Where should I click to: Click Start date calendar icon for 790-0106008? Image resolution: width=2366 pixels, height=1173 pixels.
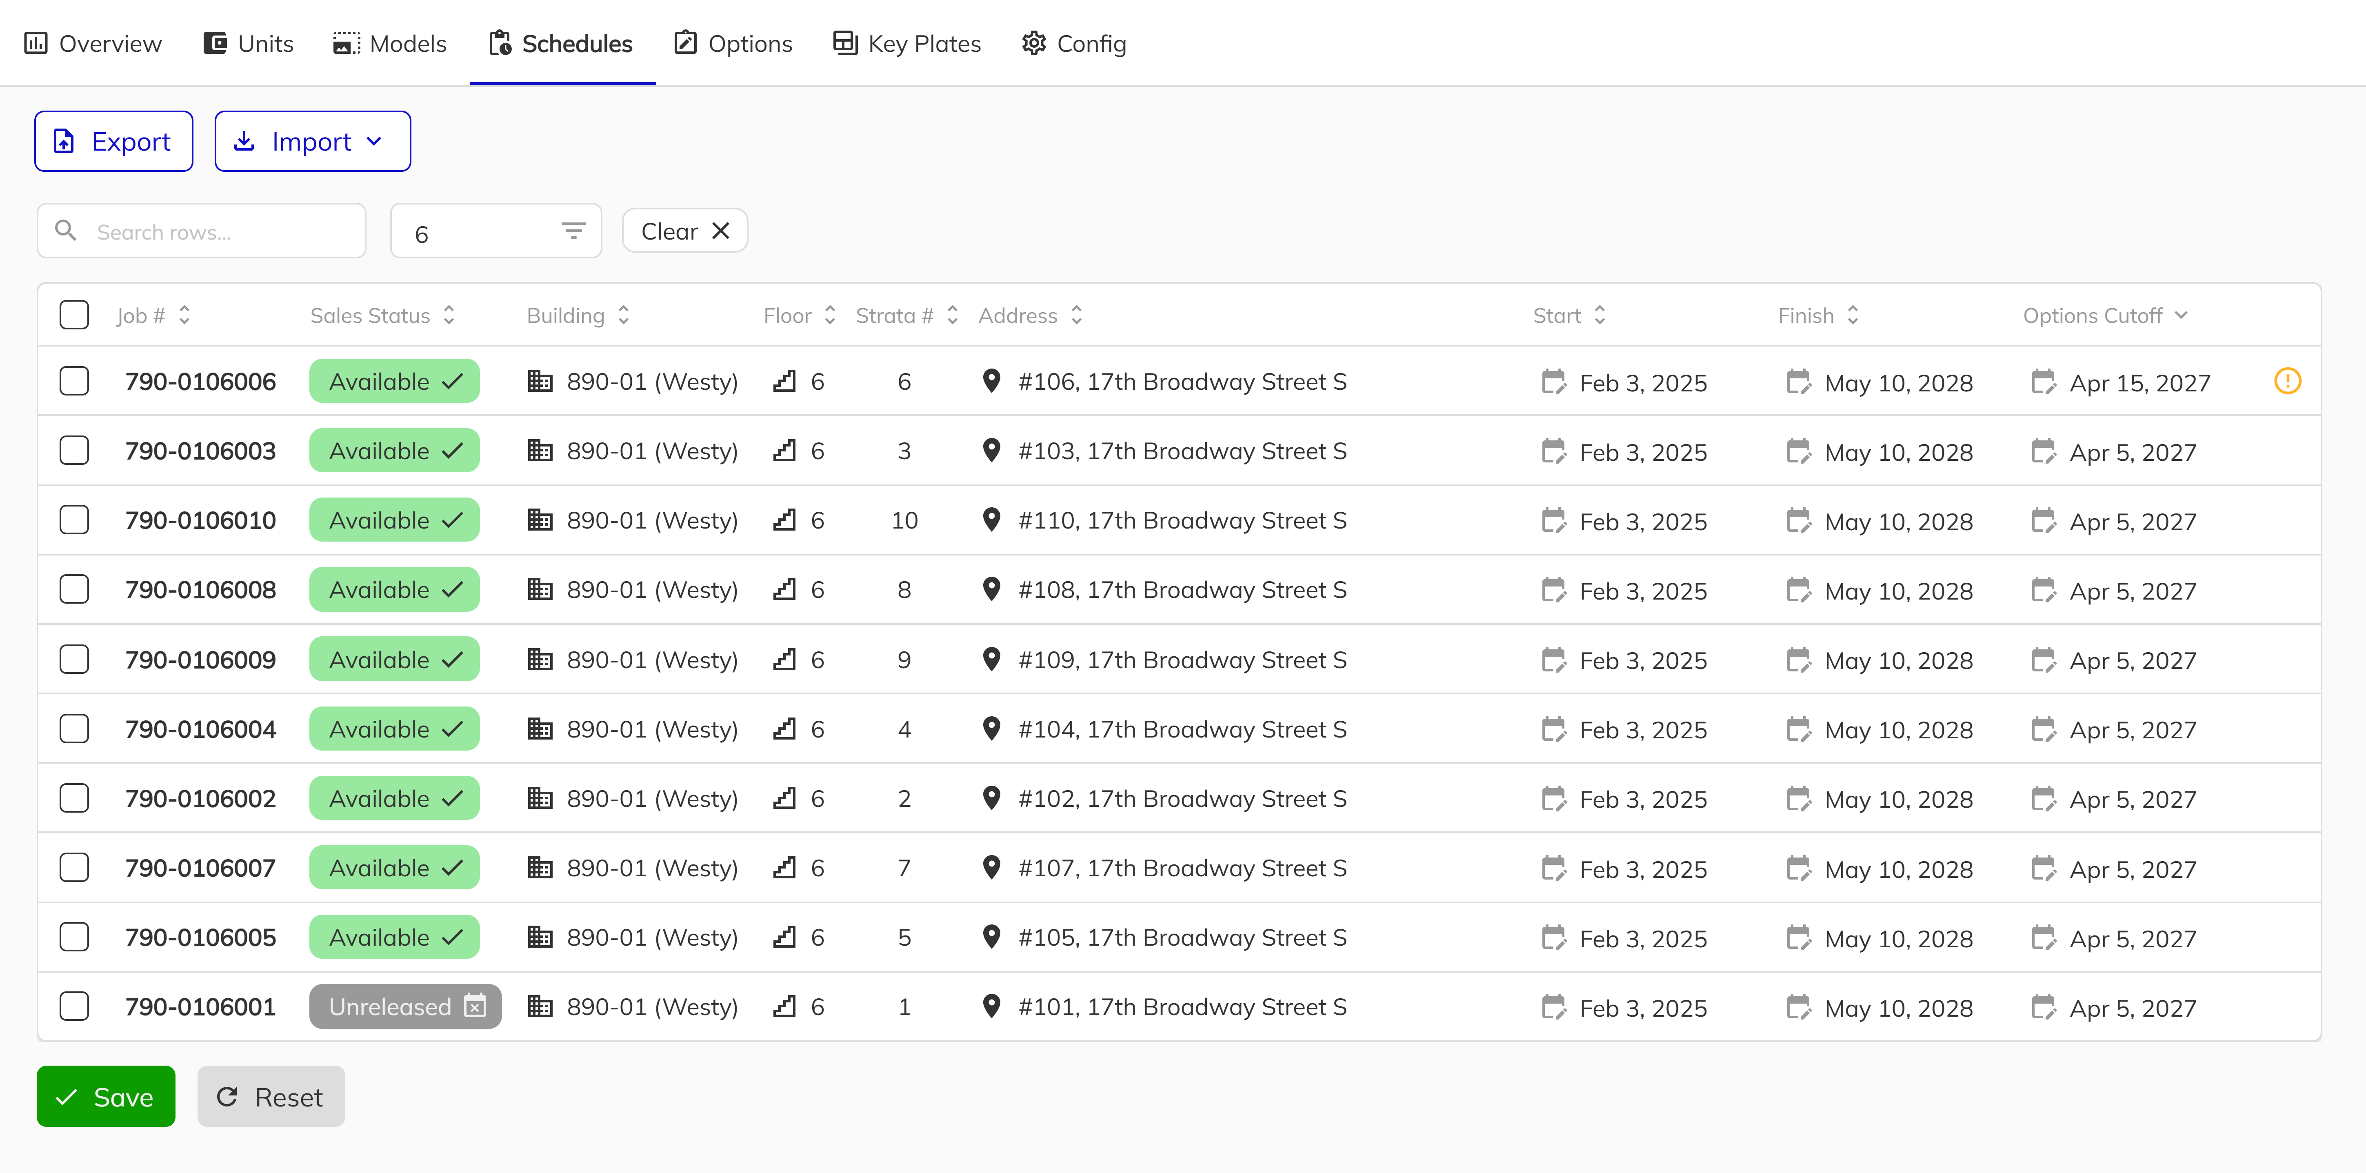tap(1552, 591)
